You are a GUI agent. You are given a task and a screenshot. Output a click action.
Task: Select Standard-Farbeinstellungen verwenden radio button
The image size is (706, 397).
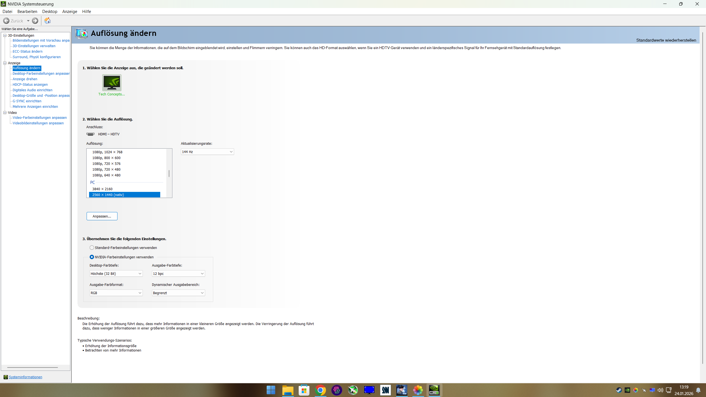point(92,248)
